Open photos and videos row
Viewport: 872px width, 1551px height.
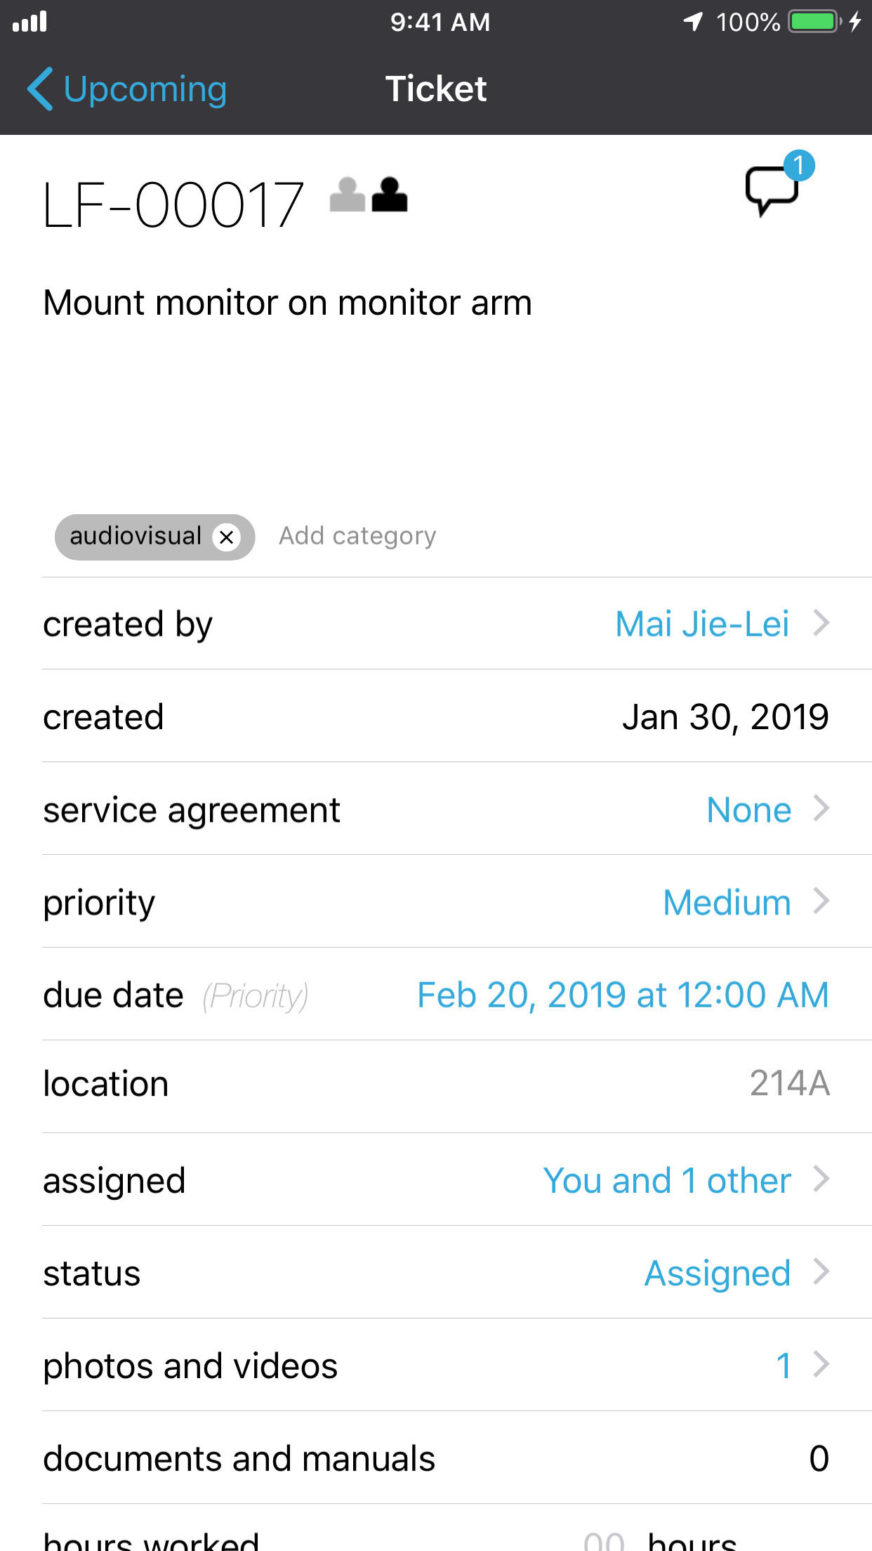435,1366
